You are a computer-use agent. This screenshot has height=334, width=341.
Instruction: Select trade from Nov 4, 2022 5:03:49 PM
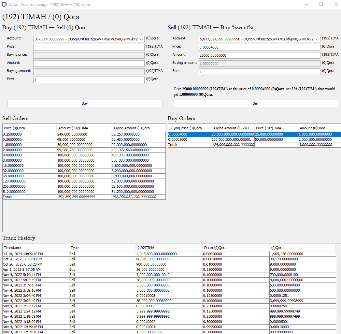[169, 280]
